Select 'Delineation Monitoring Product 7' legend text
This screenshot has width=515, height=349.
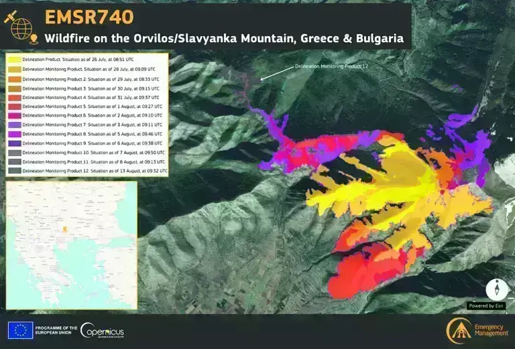pyautogui.click(x=54, y=125)
